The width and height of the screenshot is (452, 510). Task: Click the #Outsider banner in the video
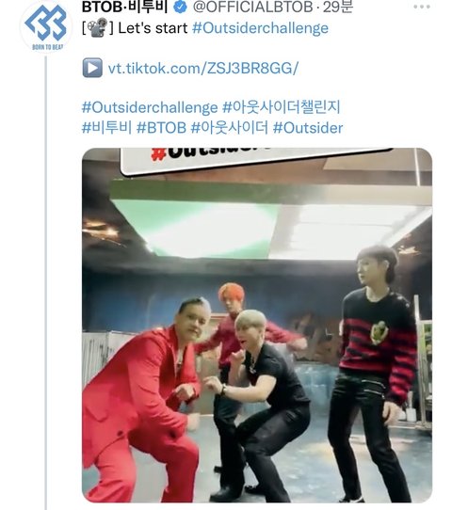click(257, 159)
